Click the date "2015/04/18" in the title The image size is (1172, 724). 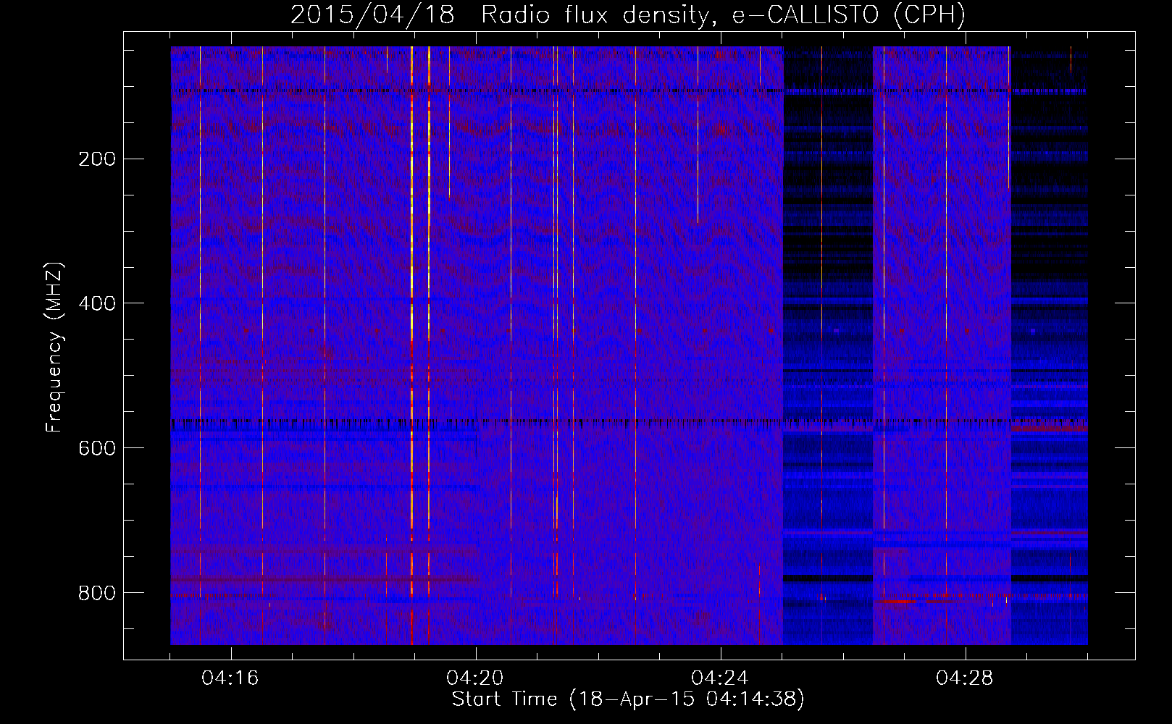pos(372,15)
